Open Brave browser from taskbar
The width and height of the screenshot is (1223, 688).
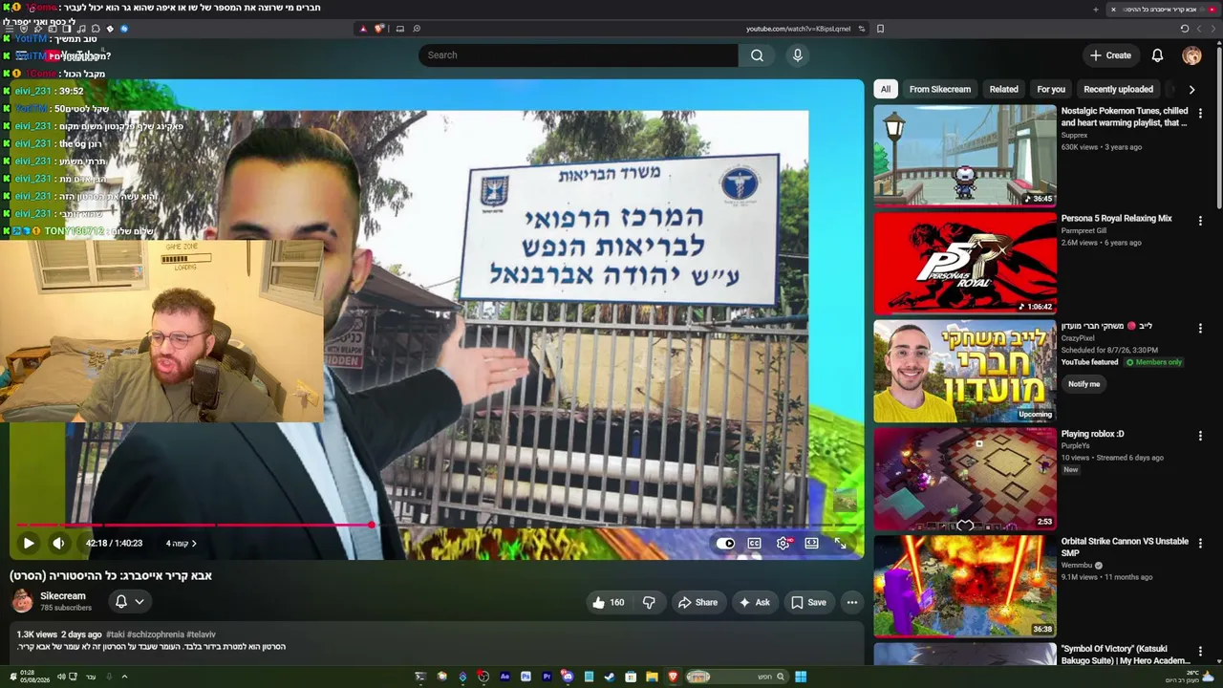click(673, 677)
